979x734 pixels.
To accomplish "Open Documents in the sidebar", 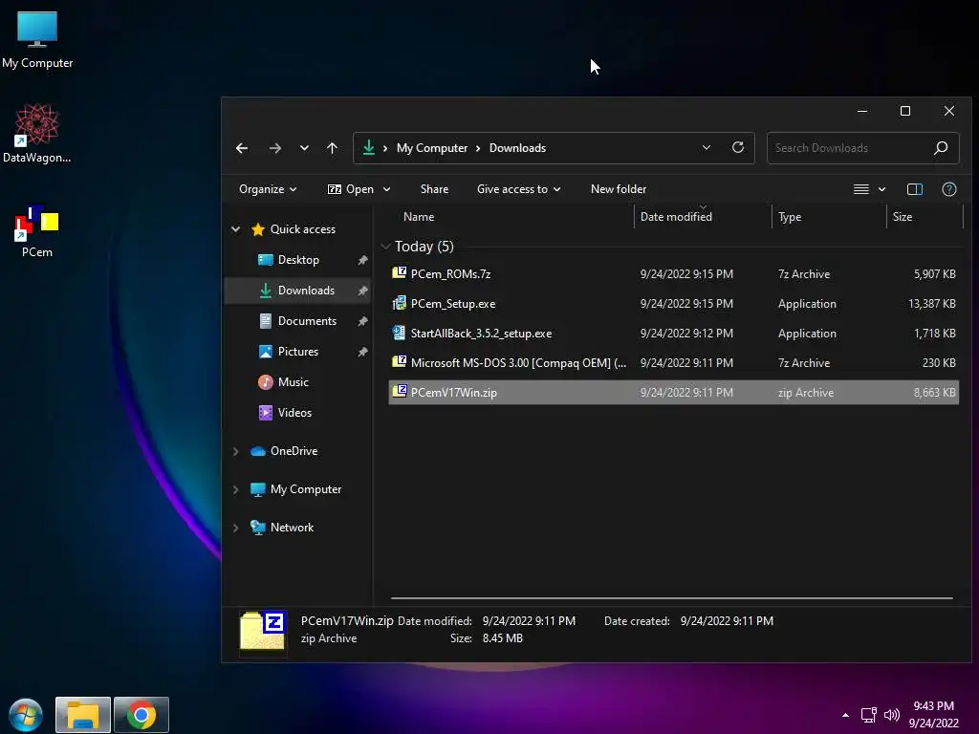I will point(307,321).
